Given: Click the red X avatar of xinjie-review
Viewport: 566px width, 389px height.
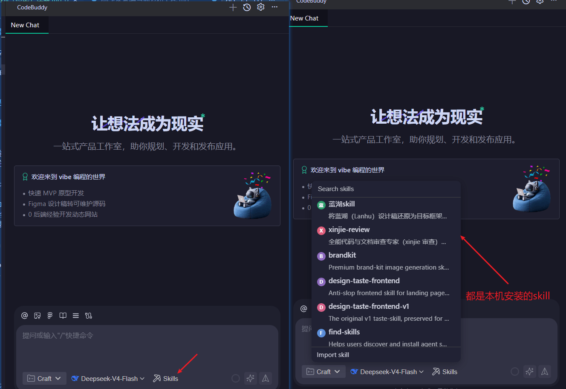Looking at the screenshot, I should tap(321, 231).
